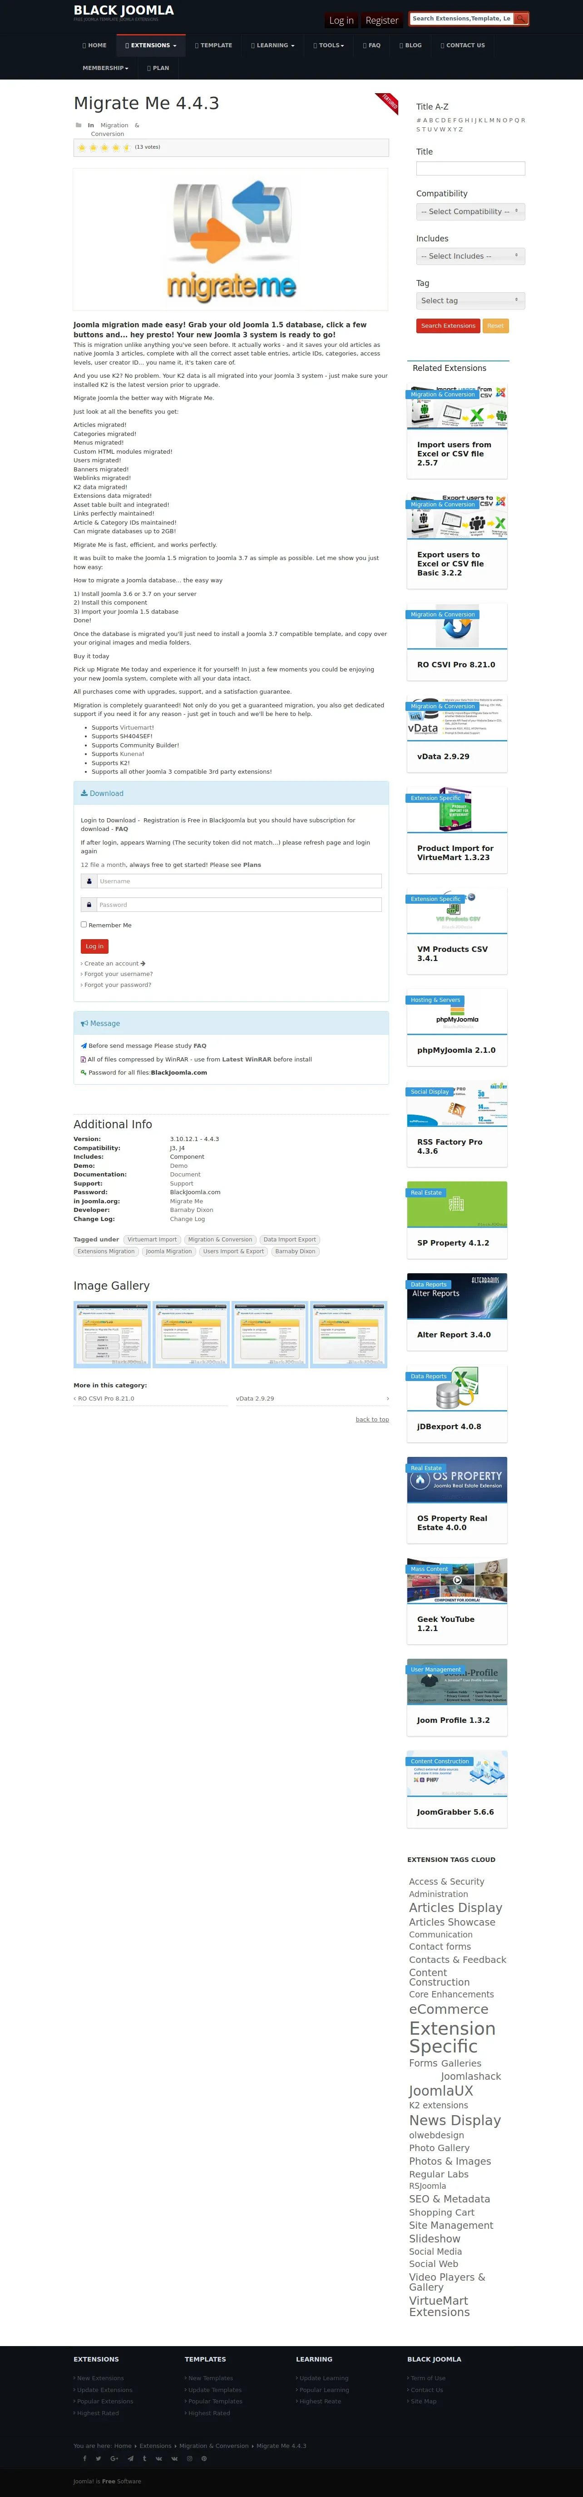The image size is (583, 2497).
Task: Focus the Password input field
Action: pos(238,905)
